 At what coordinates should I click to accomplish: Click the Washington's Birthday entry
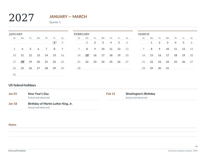pyautogui.click(x=140, y=94)
